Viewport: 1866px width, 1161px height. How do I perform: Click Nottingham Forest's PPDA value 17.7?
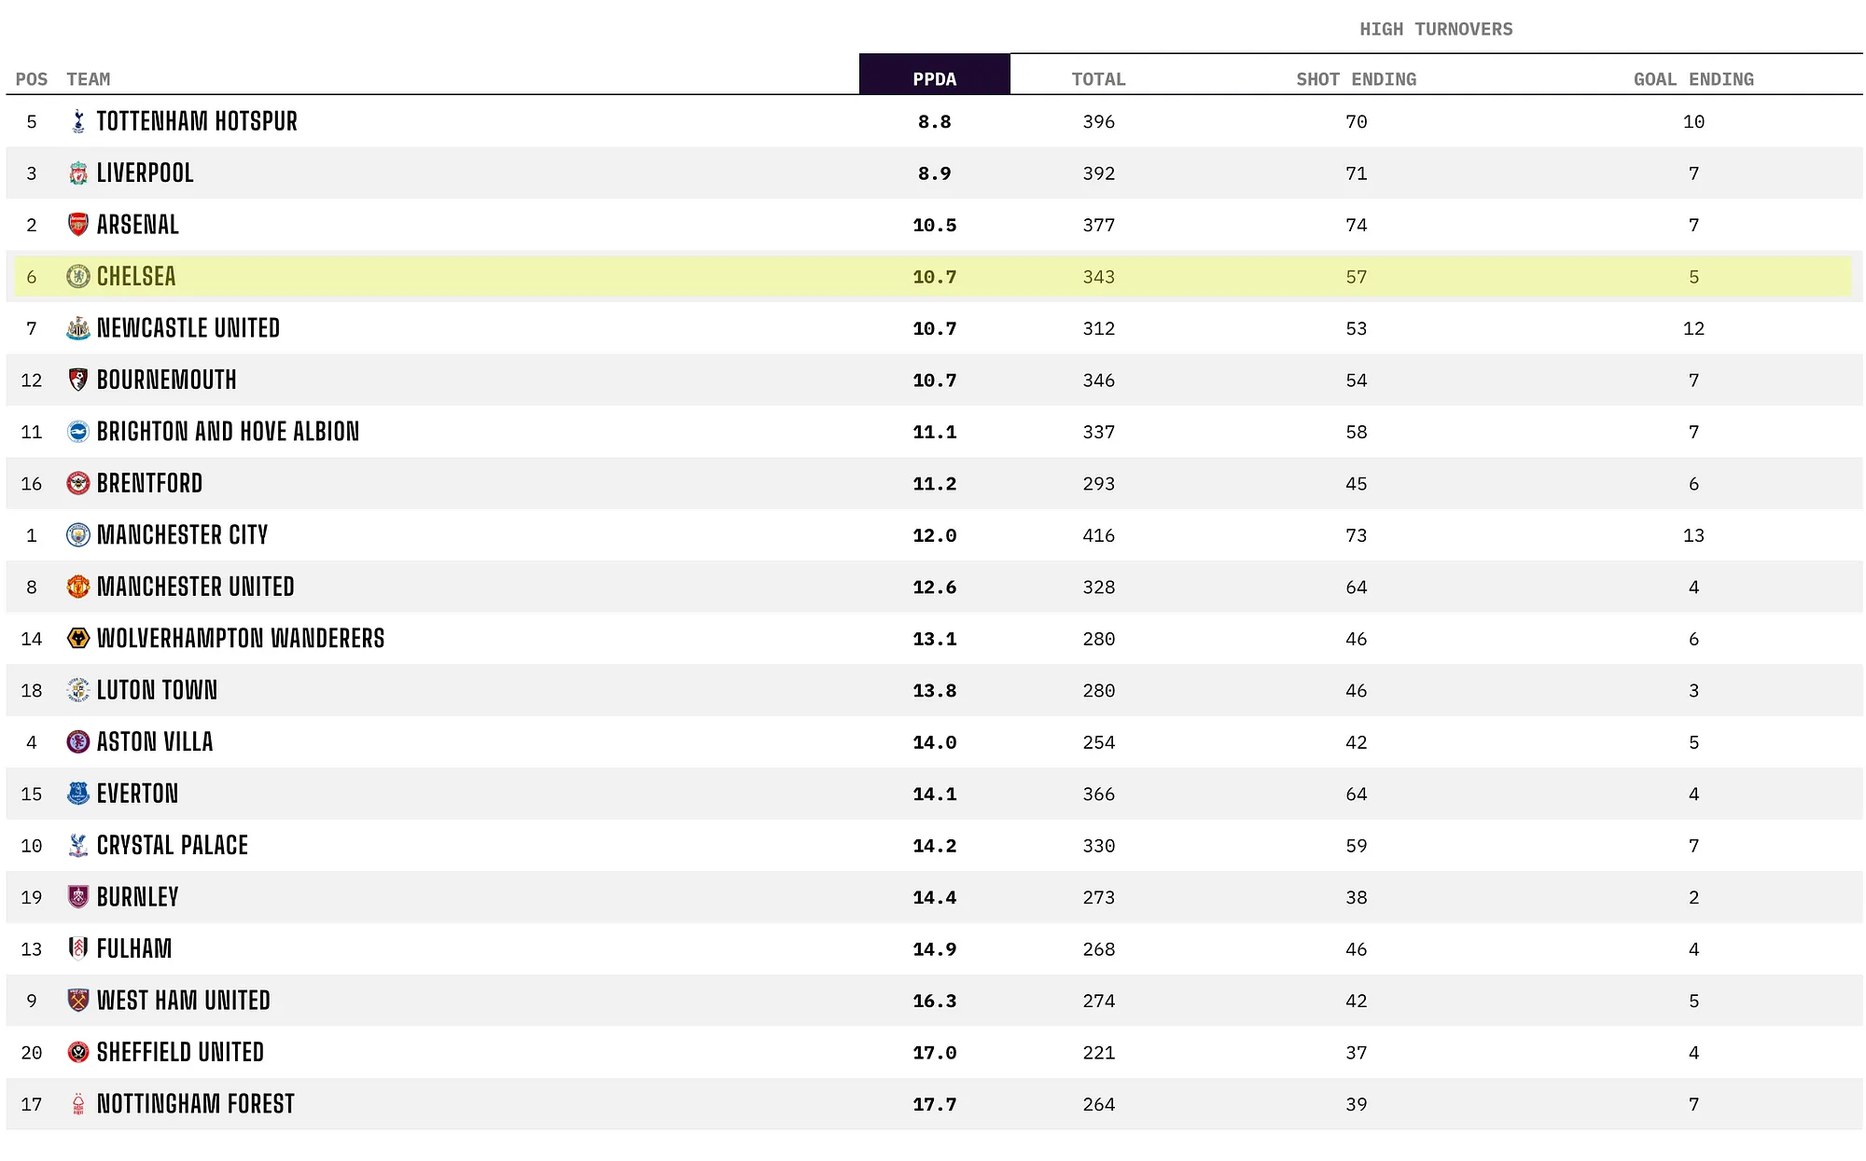pyautogui.click(x=935, y=1104)
